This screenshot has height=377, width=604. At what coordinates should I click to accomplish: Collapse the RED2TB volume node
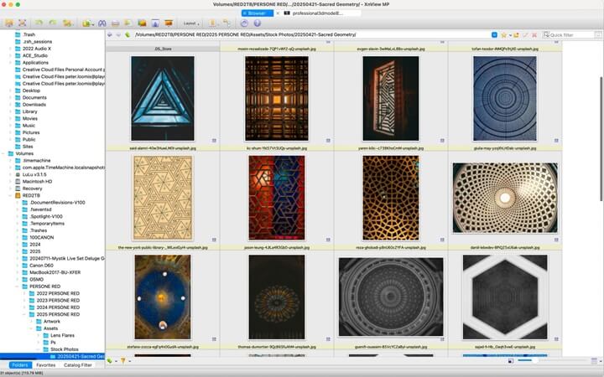coord(10,195)
